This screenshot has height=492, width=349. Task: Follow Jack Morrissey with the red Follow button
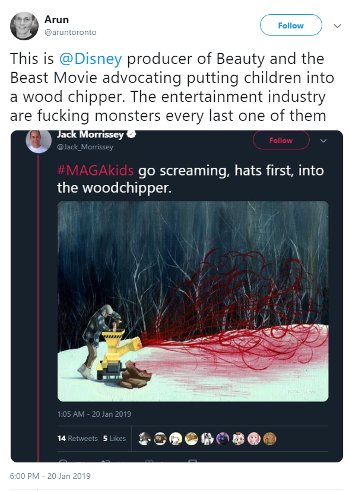281,140
